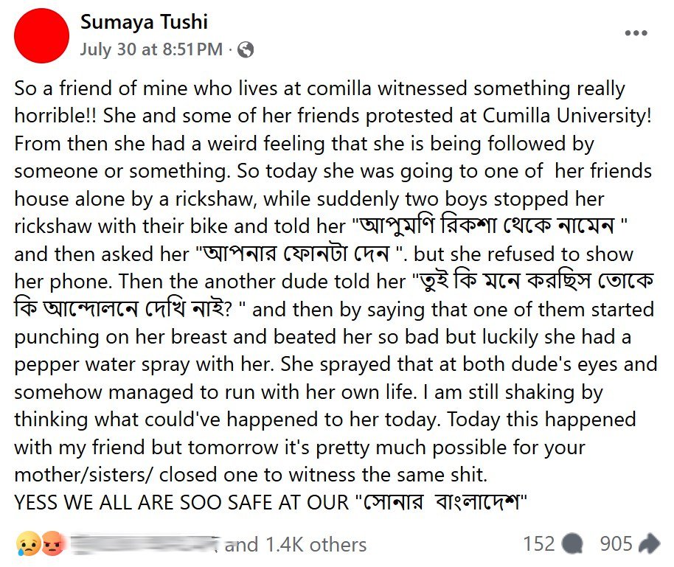Click the share arrow icon

pyautogui.click(x=650, y=543)
